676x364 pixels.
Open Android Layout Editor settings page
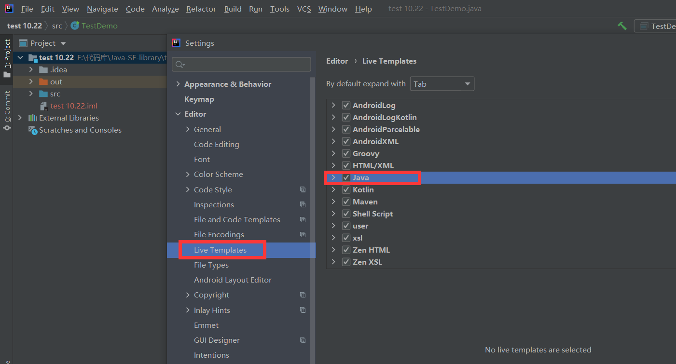[233, 280]
